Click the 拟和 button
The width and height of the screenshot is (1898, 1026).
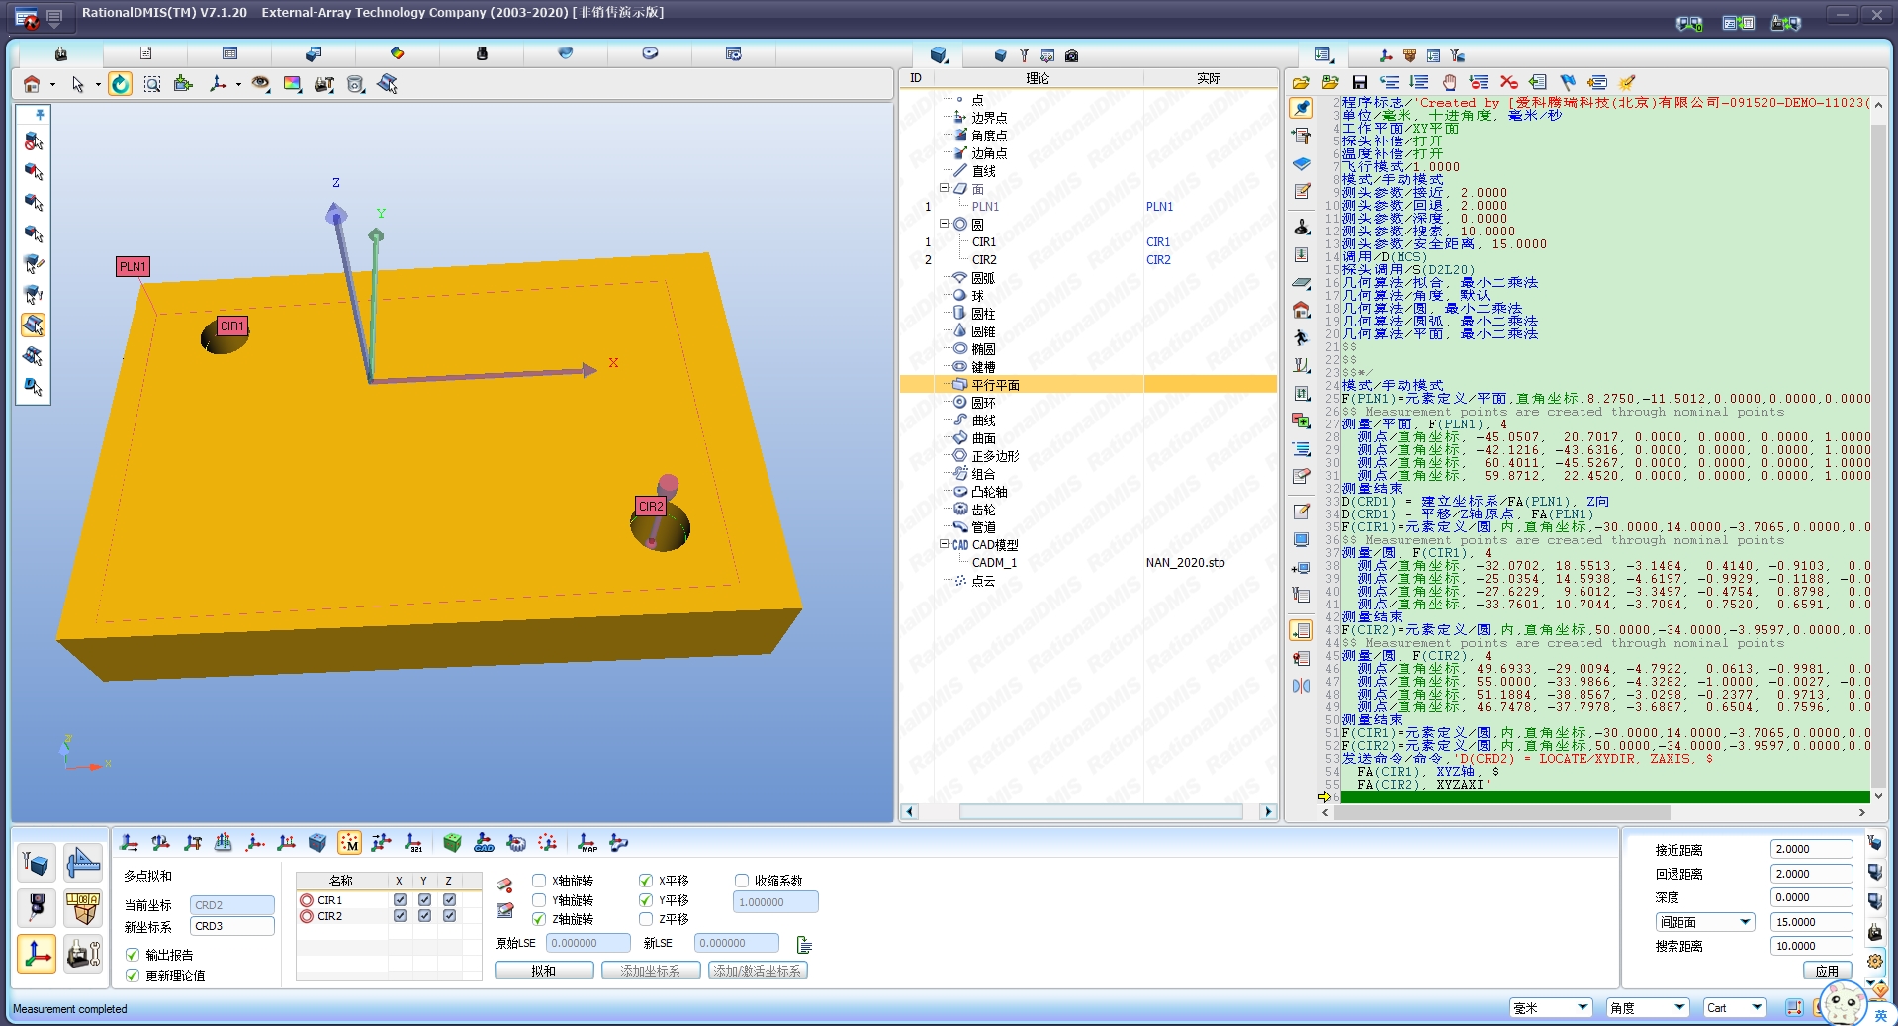click(544, 971)
